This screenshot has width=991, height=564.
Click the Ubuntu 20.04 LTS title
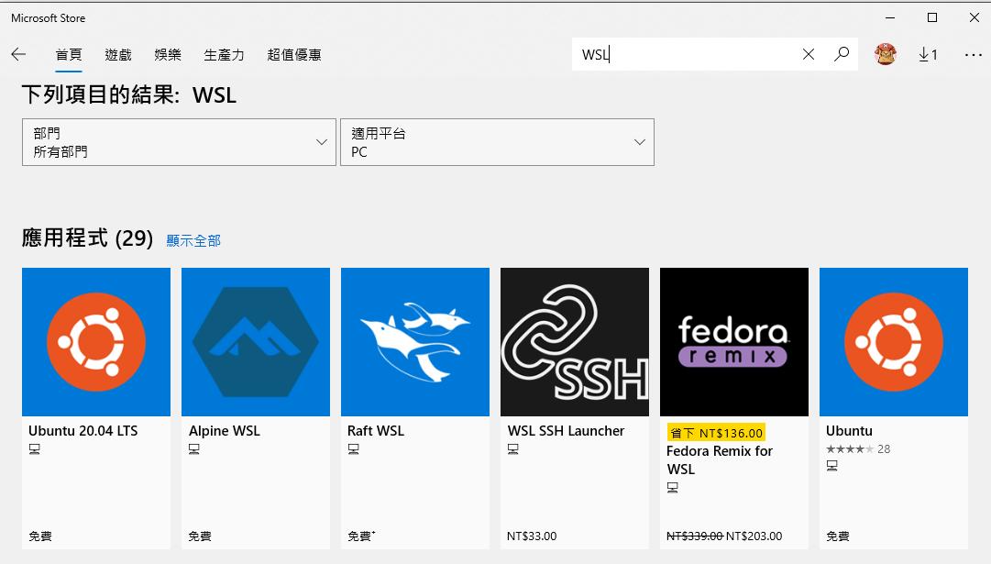pos(83,431)
